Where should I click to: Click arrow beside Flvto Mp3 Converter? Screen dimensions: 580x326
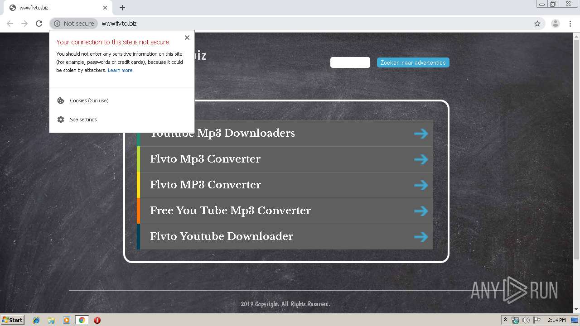[421, 159]
